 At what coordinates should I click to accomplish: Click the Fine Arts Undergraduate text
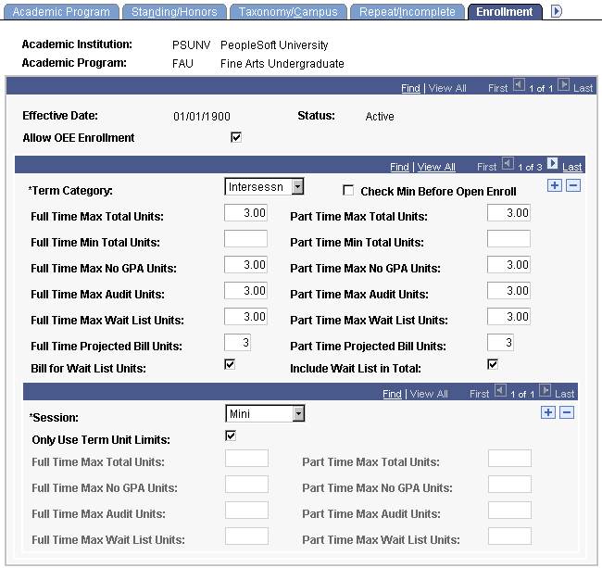282,63
